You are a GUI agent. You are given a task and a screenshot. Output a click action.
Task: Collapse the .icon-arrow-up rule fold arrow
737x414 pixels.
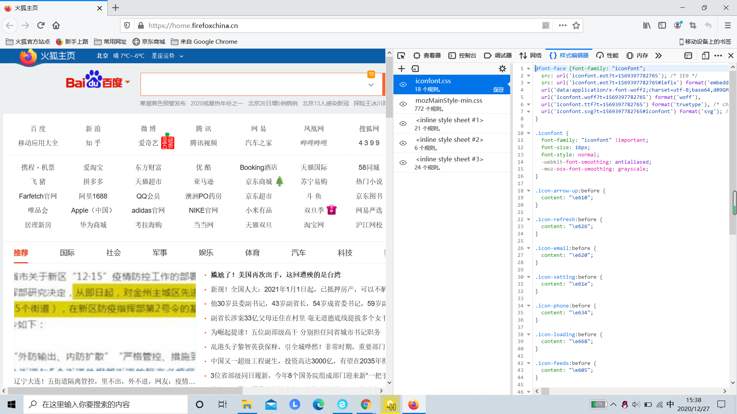pyautogui.click(x=529, y=191)
